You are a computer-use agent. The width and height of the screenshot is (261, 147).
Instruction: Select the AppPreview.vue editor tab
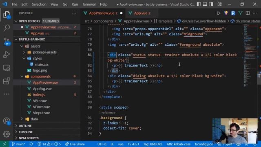click(x=103, y=13)
